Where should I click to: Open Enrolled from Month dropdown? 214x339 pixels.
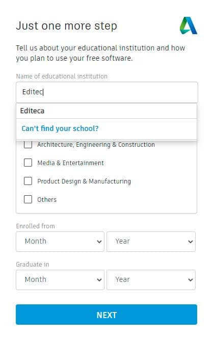point(60,242)
